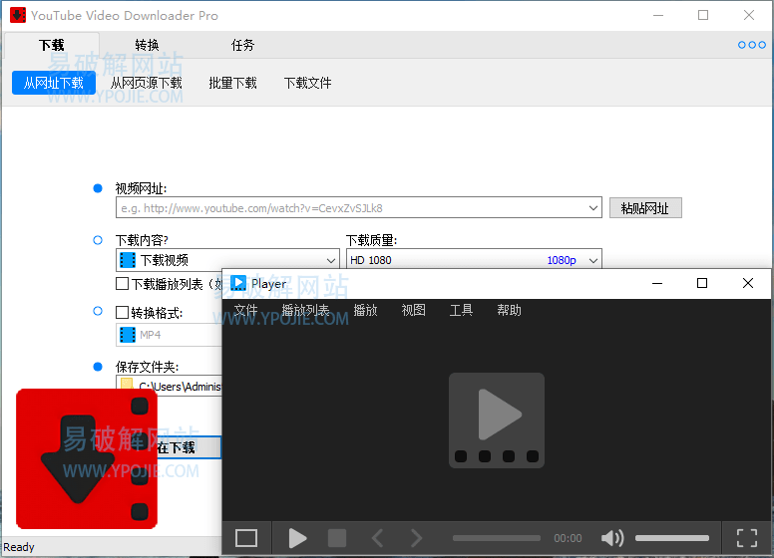Image resolution: width=774 pixels, height=558 pixels.
Task: Click the 下载质量 label
Action: pyautogui.click(x=371, y=240)
